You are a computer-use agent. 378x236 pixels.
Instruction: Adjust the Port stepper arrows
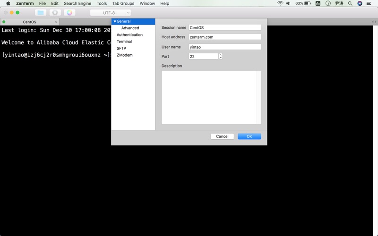[x=221, y=56]
